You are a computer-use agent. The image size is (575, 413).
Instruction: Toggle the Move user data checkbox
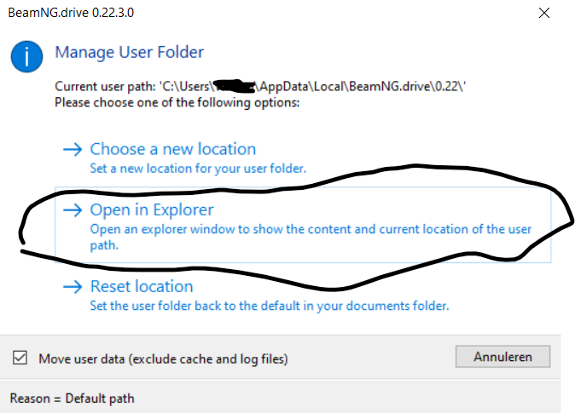click(x=20, y=358)
